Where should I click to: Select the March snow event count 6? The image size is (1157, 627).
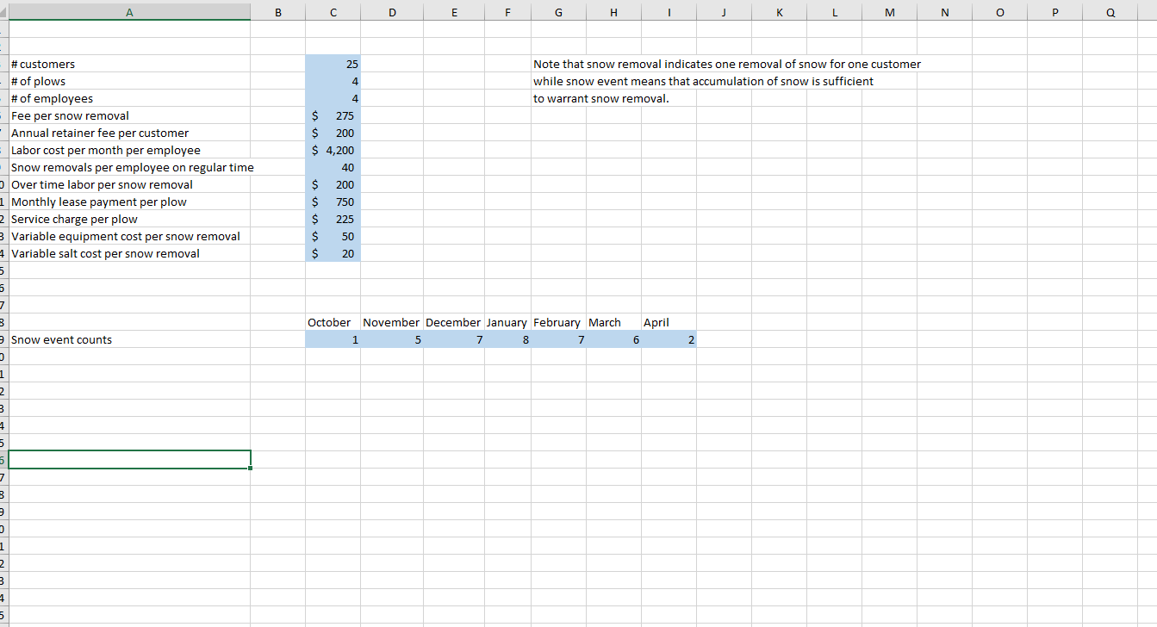(613, 339)
